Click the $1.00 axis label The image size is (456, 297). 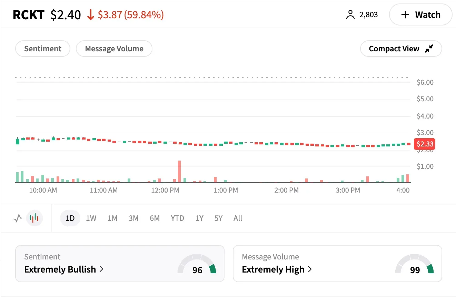pos(425,166)
